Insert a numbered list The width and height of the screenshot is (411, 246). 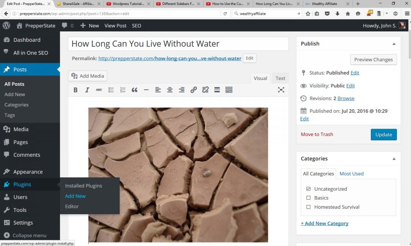123,90
